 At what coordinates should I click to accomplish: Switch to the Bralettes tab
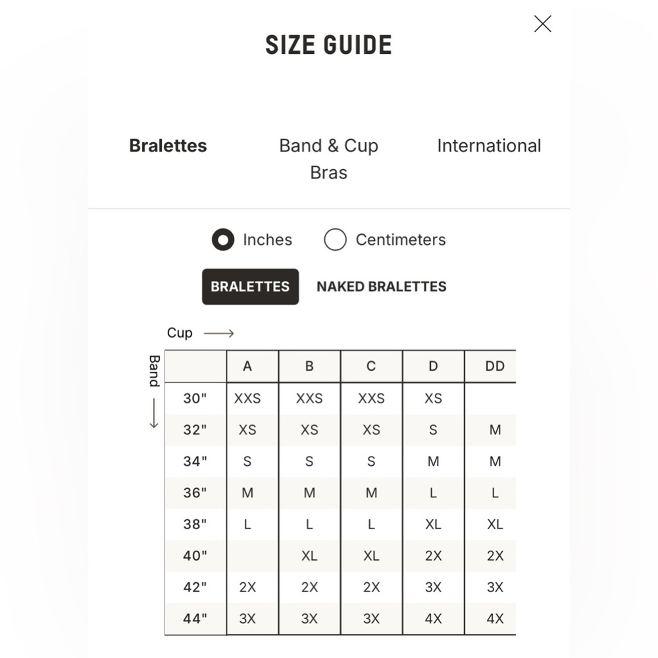point(168,146)
